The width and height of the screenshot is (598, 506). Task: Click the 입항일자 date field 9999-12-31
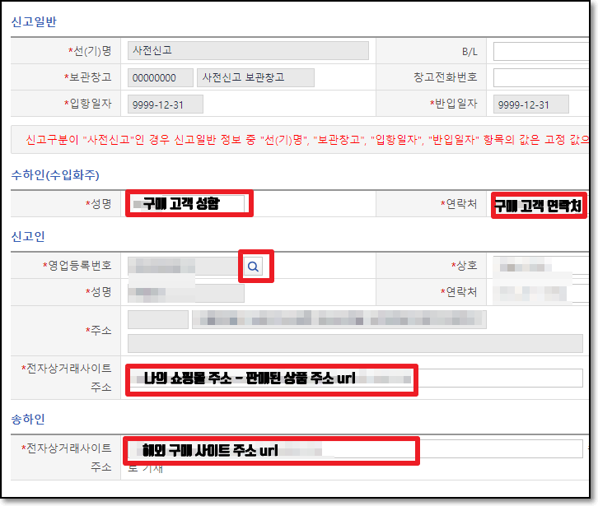(x=165, y=104)
